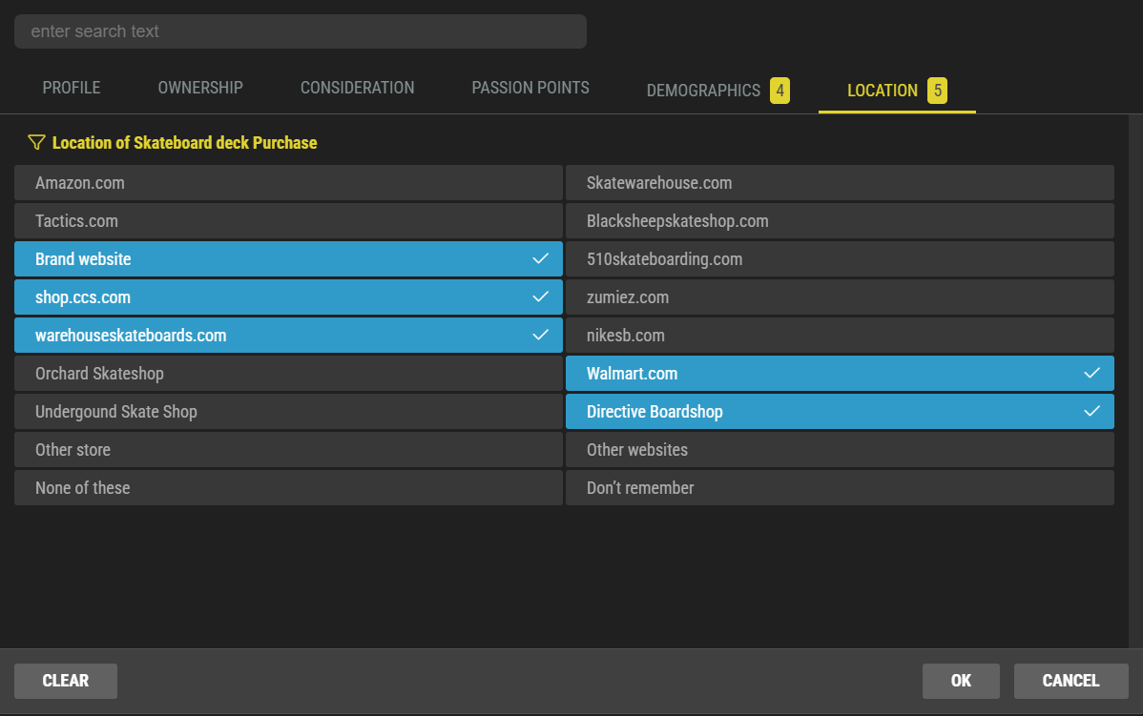Click the checkmark on Walmart.com row
1143x716 pixels.
click(1092, 373)
